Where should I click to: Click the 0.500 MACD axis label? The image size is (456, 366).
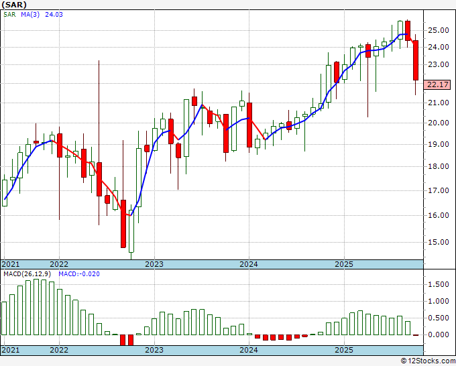click(439, 318)
